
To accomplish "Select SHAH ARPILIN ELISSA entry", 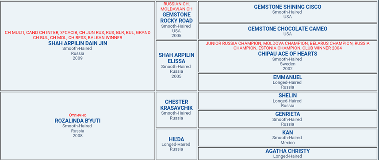I will 176,58.
